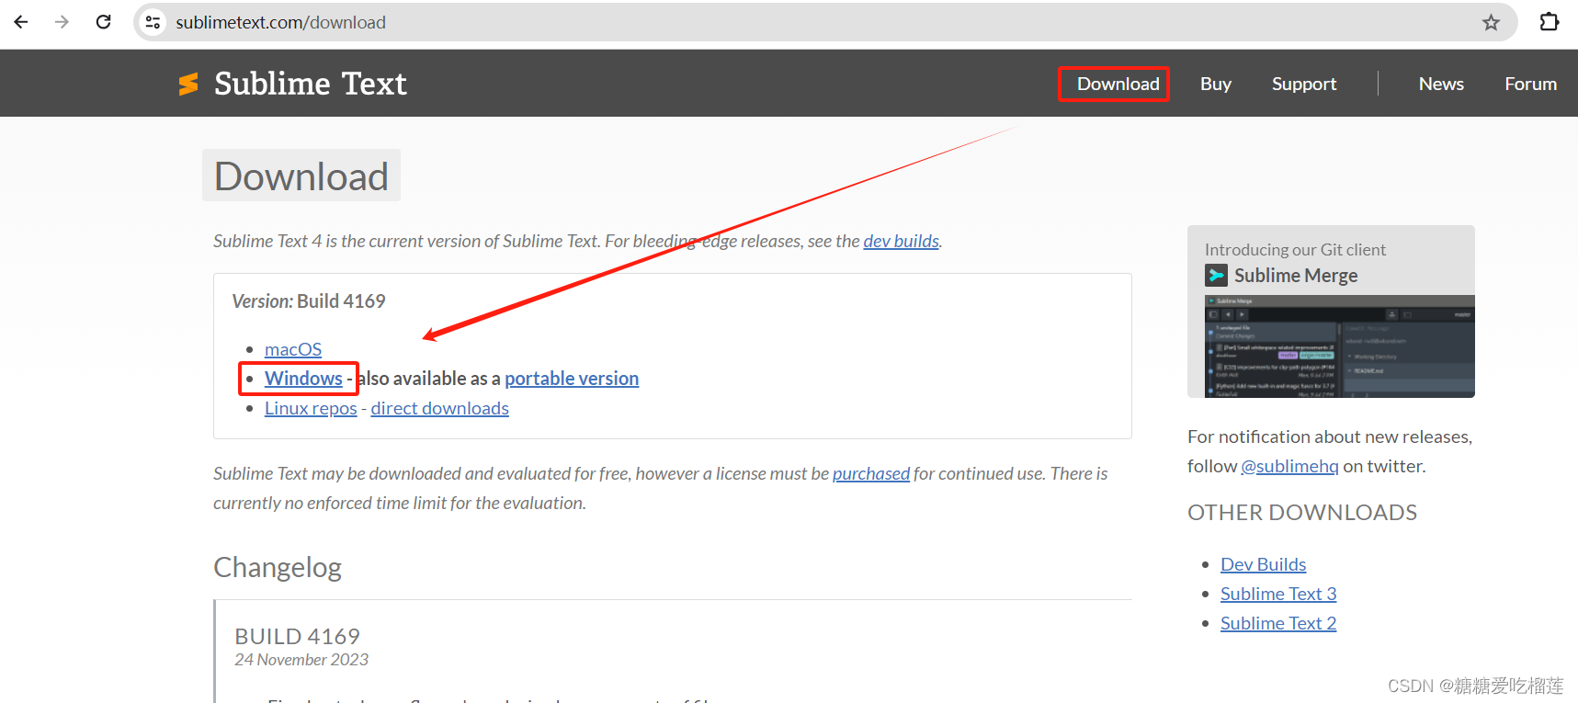Click the Sublime Text orange logo icon
The width and height of the screenshot is (1578, 703).
pyautogui.click(x=188, y=84)
